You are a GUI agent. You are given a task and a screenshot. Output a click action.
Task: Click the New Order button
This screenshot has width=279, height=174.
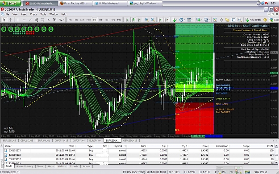click(253, 20)
